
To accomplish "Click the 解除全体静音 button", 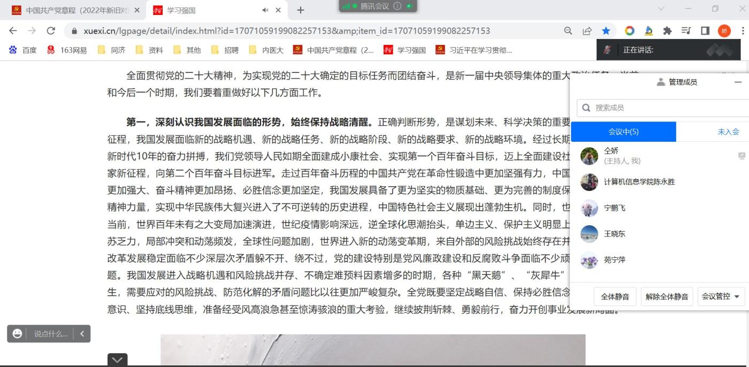I will tap(667, 296).
